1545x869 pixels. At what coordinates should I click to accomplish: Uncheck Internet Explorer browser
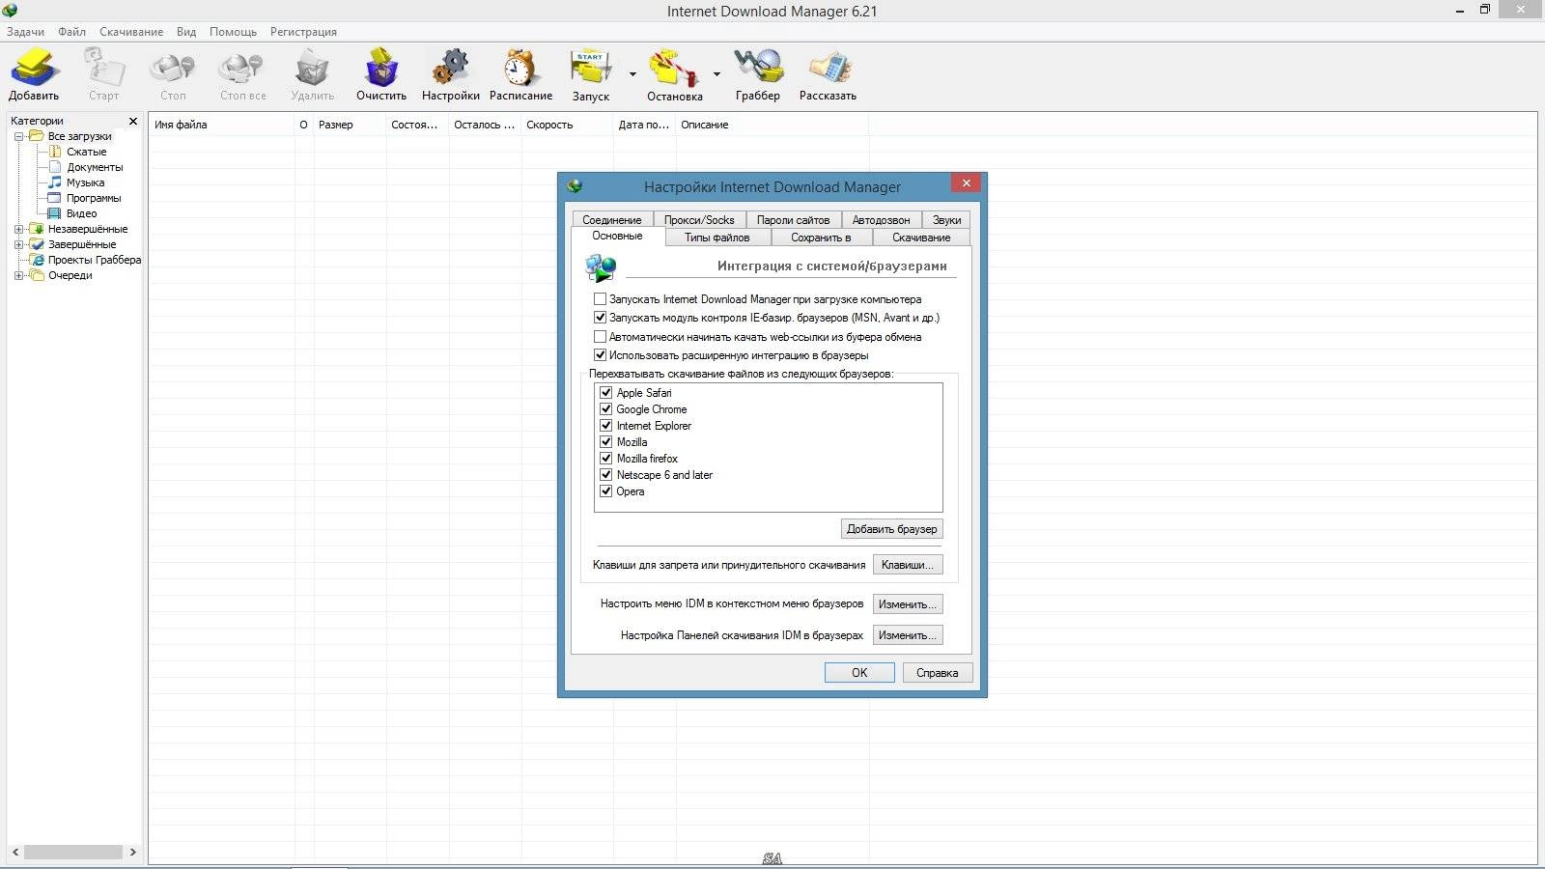tap(606, 426)
